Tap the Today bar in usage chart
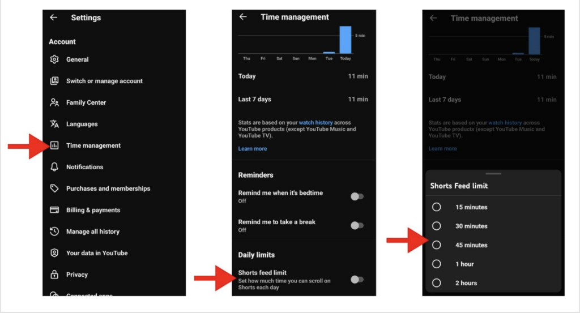The image size is (580, 313). point(346,40)
